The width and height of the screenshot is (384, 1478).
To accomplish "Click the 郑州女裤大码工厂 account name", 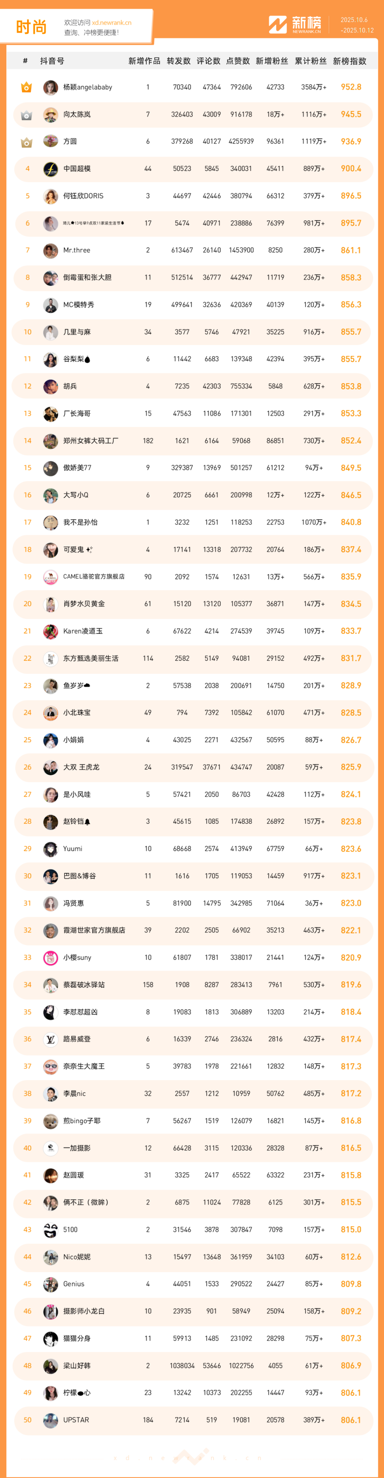I will (91, 441).
